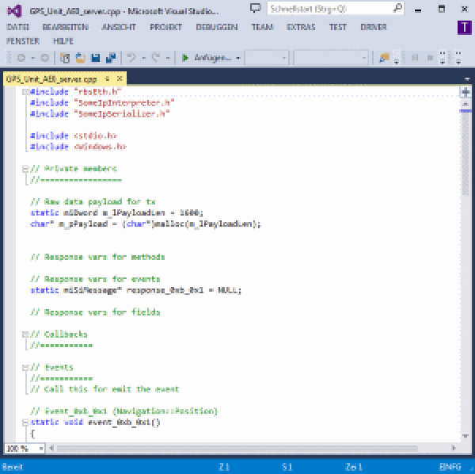Pin the GPS_Unit_AEB_server.cpp tab
Image resolution: width=475 pixels, height=474 pixels.
click(108, 79)
